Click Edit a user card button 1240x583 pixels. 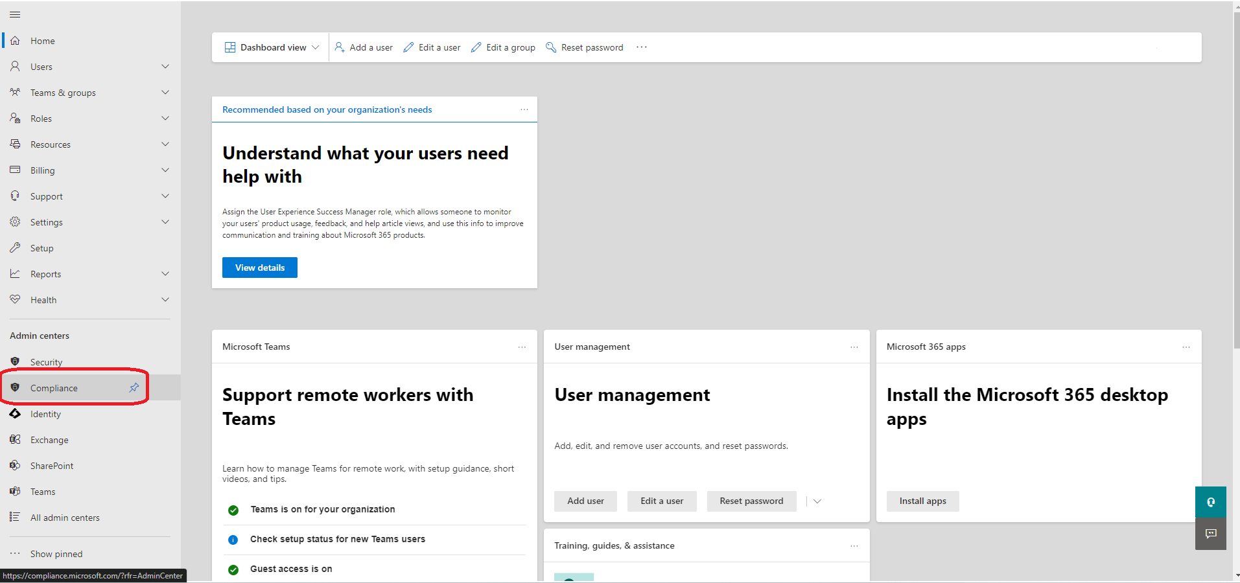662,501
